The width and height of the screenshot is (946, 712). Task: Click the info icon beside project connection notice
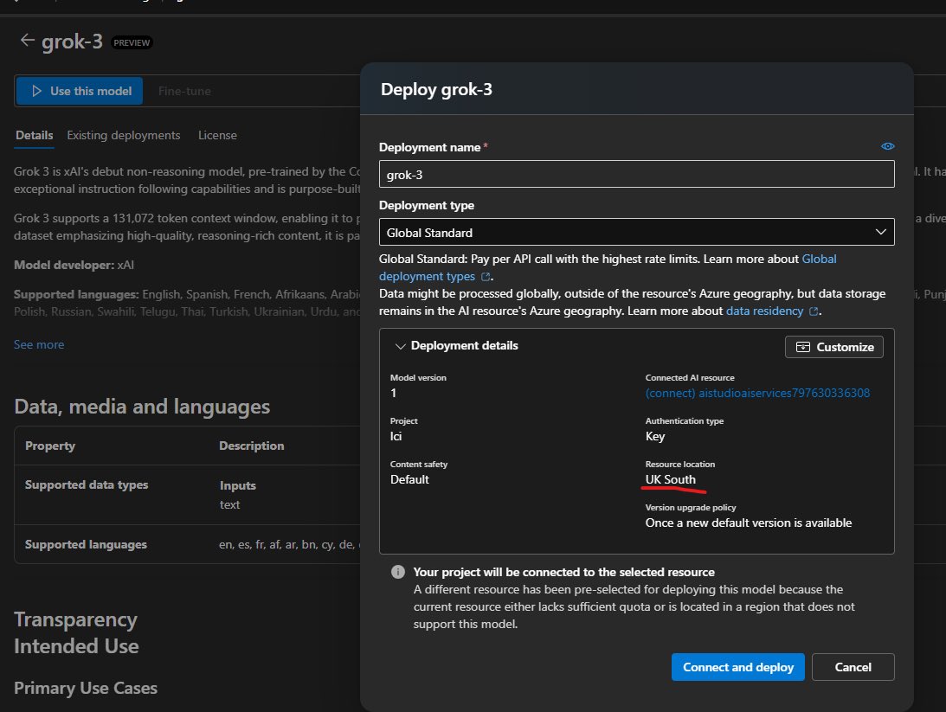tap(397, 572)
